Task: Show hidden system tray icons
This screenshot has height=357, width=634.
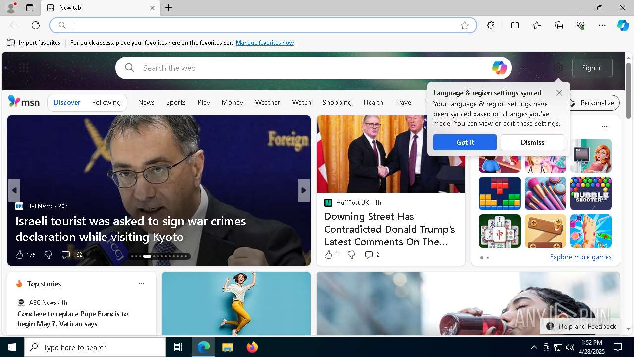Action: pos(534,347)
